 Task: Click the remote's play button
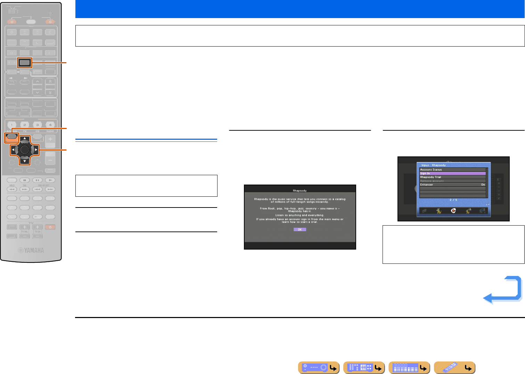click(50, 180)
